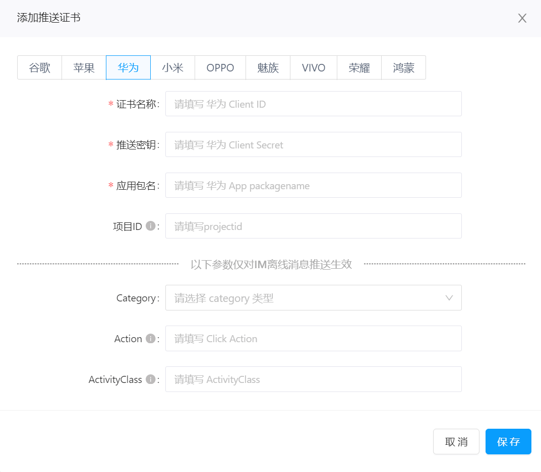Click the 保存 button
The height and width of the screenshot is (472, 541).
point(508,442)
